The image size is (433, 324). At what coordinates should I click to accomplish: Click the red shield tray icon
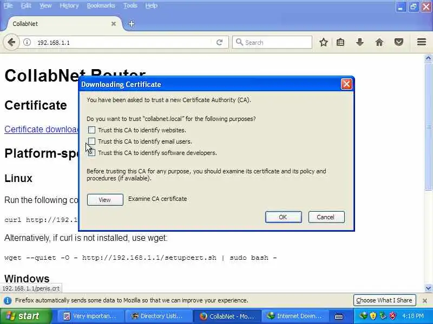tap(392, 316)
